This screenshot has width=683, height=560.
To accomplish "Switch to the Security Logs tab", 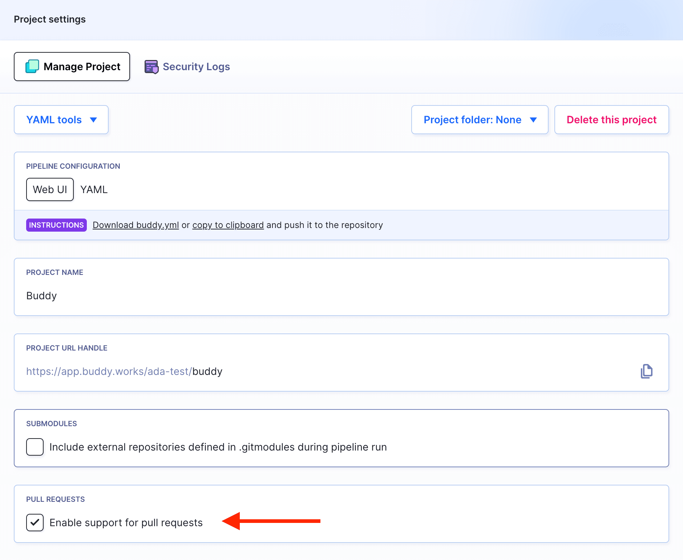I will [196, 66].
